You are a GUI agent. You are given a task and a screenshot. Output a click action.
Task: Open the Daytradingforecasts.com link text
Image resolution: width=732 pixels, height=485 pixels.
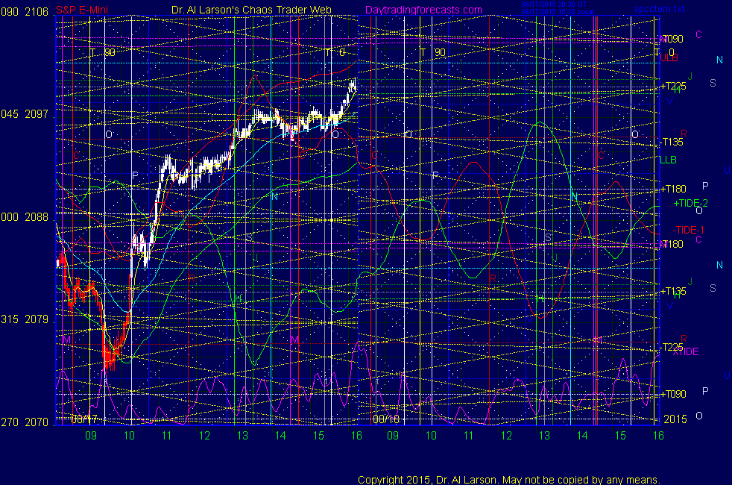pyautogui.click(x=423, y=10)
